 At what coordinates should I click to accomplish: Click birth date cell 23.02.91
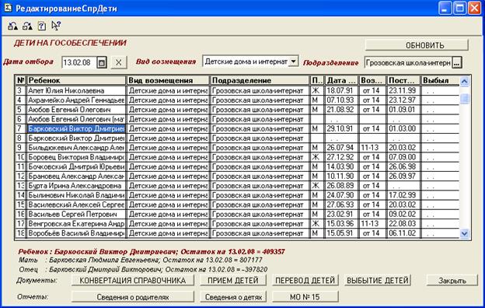click(x=341, y=214)
